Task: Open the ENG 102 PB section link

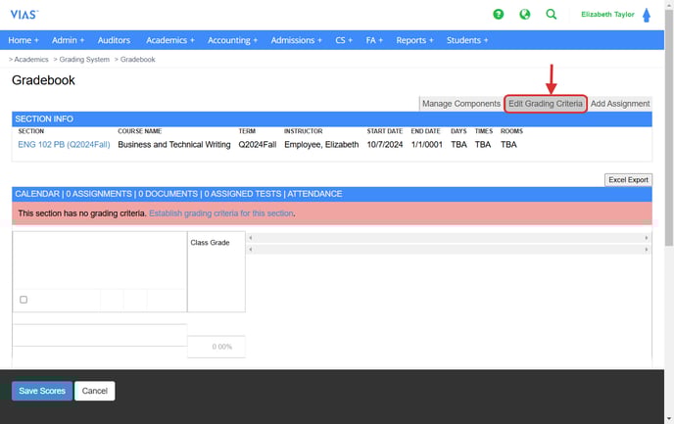Action: 64,144
